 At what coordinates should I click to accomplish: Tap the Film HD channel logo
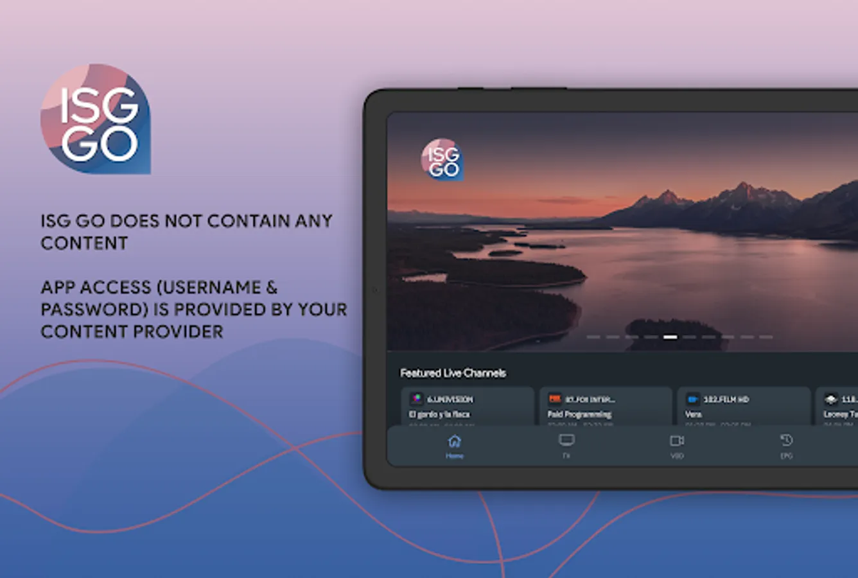(692, 399)
